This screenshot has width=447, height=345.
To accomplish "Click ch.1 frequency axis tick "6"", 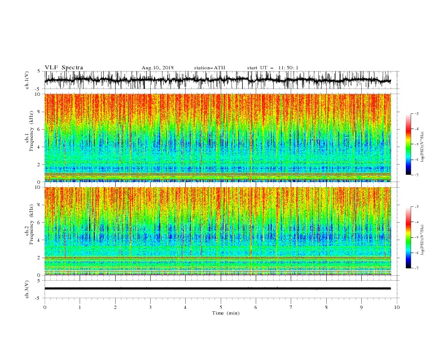I will 39,129.
